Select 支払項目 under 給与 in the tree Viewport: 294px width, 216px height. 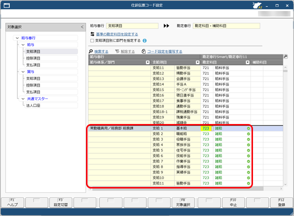coord(51,65)
